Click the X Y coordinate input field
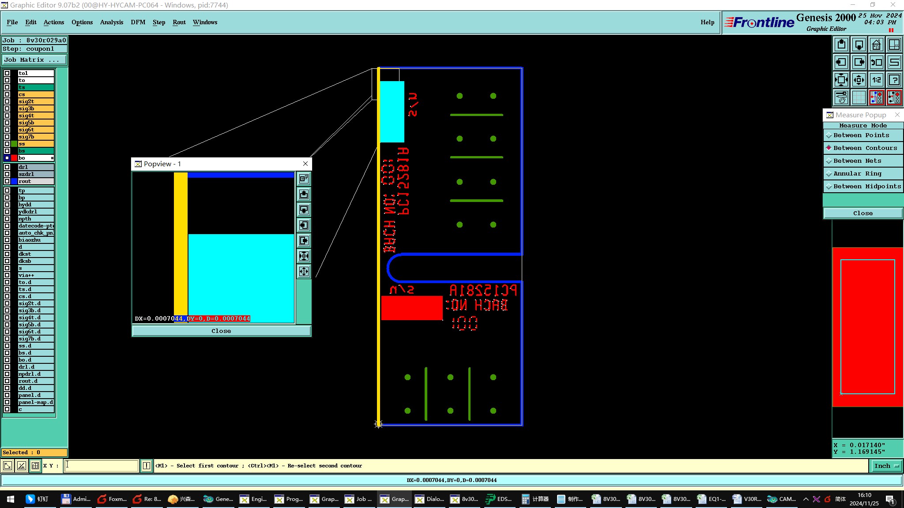 point(102,466)
